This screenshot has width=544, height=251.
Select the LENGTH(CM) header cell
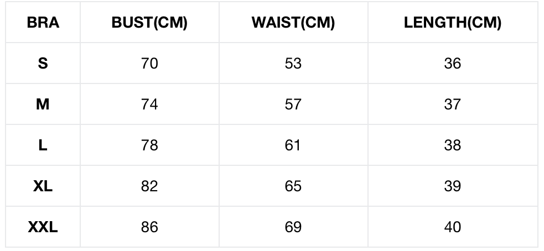452,23
